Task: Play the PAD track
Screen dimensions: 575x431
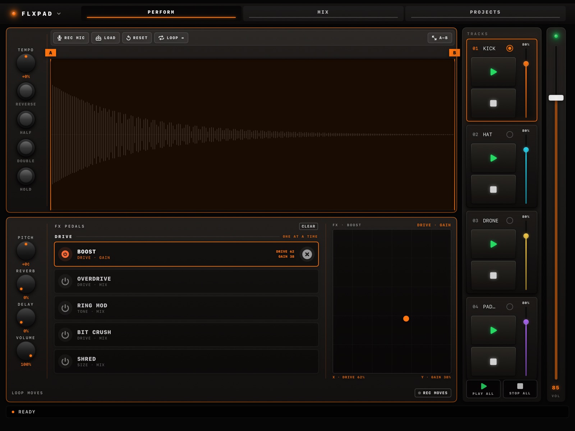Action: pyautogui.click(x=493, y=330)
